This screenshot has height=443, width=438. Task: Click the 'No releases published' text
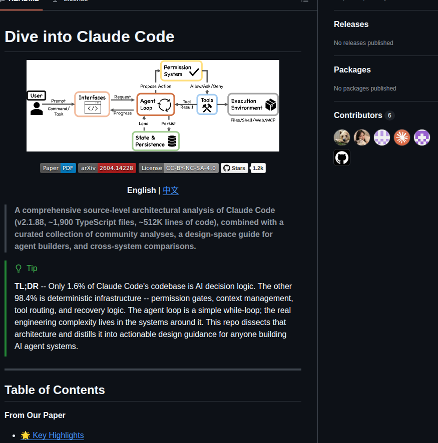click(363, 43)
